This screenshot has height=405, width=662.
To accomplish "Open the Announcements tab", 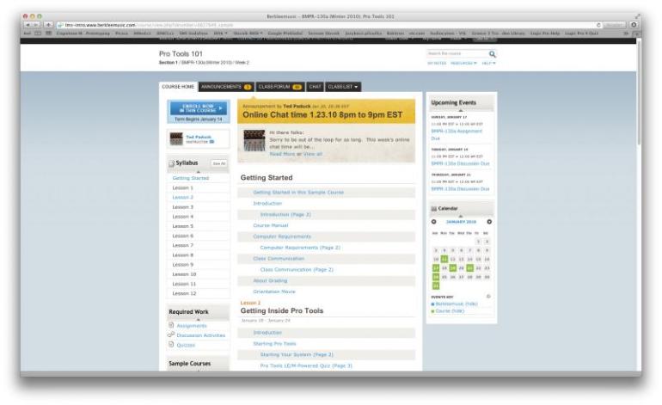I will [226, 87].
